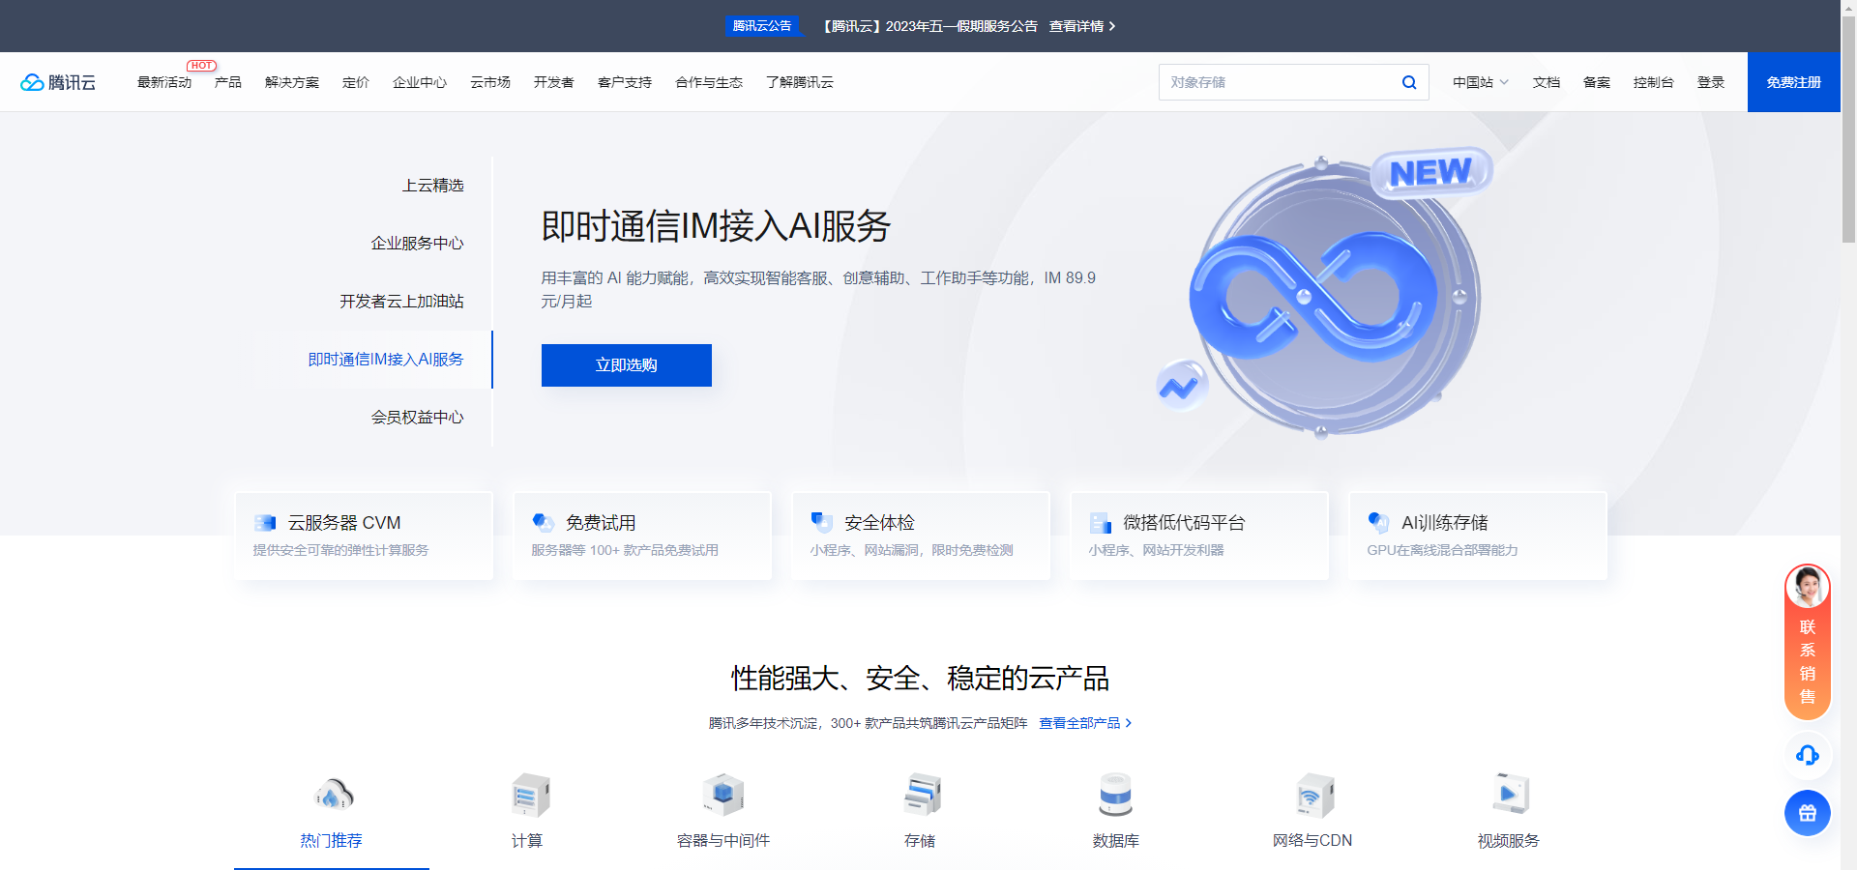Select the 网络与CDN wifi box icon
Image resolution: width=1857 pixels, height=870 pixels.
pos(1314,795)
